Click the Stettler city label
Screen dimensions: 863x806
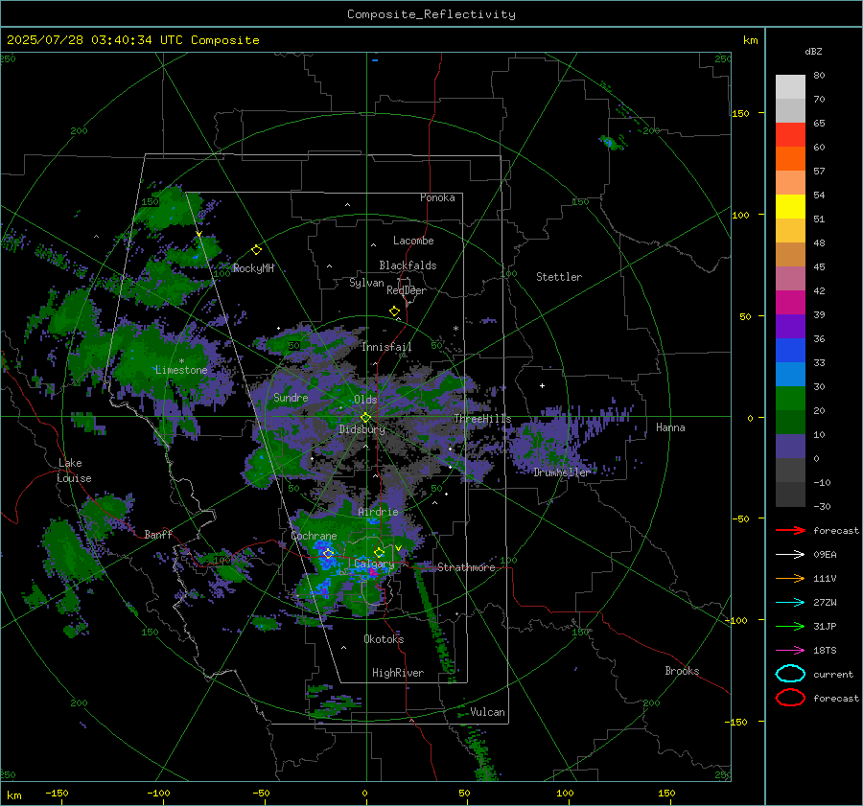click(x=559, y=277)
